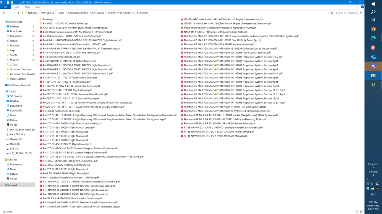This screenshot has width=382, height=214.
Task: Click File Explorer icon on taskbar
Action: tap(373, 75)
